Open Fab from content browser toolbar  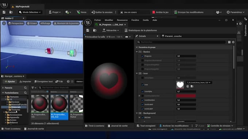[59, 81]
